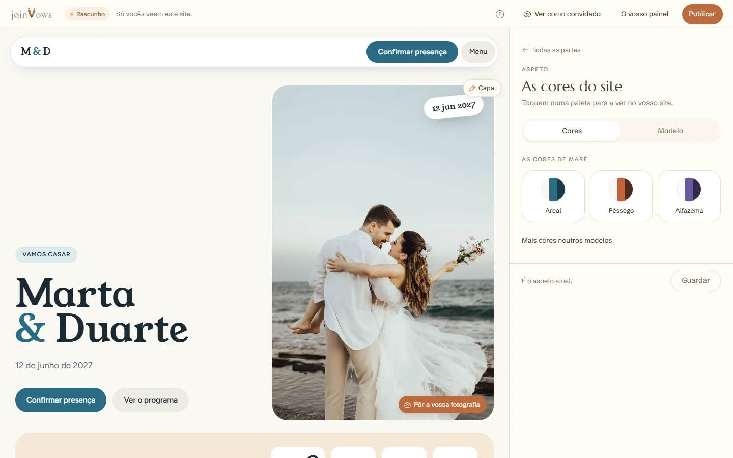The height and width of the screenshot is (458, 733).
Task: Click the joinVows logo
Action: (32, 14)
